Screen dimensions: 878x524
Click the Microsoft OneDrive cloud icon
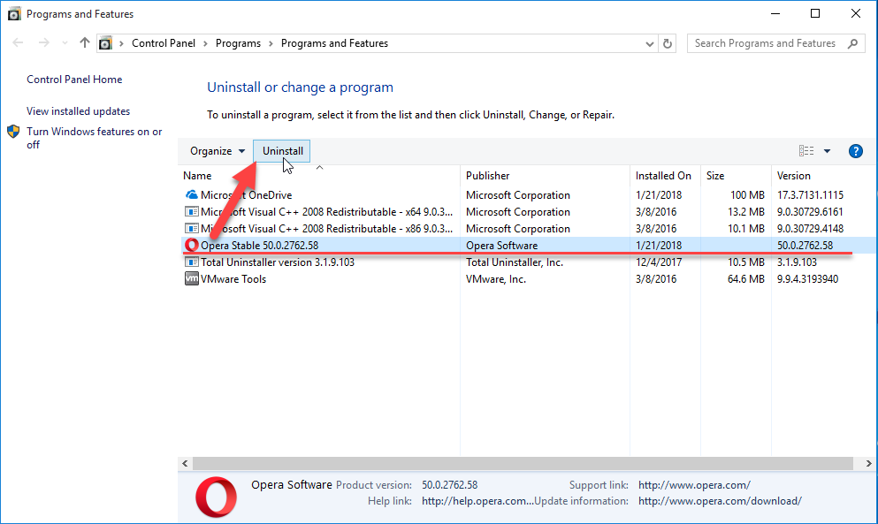point(192,194)
